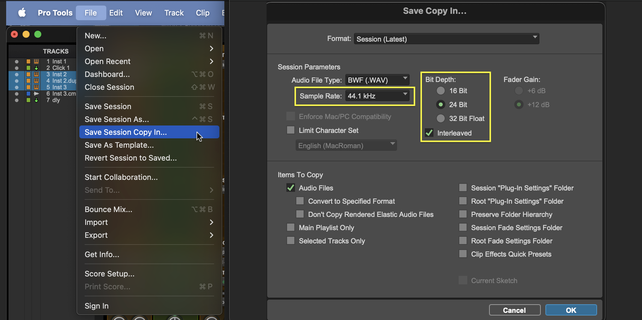The width and height of the screenshot is (642, 320).
Task: Click instrument track icon for Inst 3
Action: (36, 87)
